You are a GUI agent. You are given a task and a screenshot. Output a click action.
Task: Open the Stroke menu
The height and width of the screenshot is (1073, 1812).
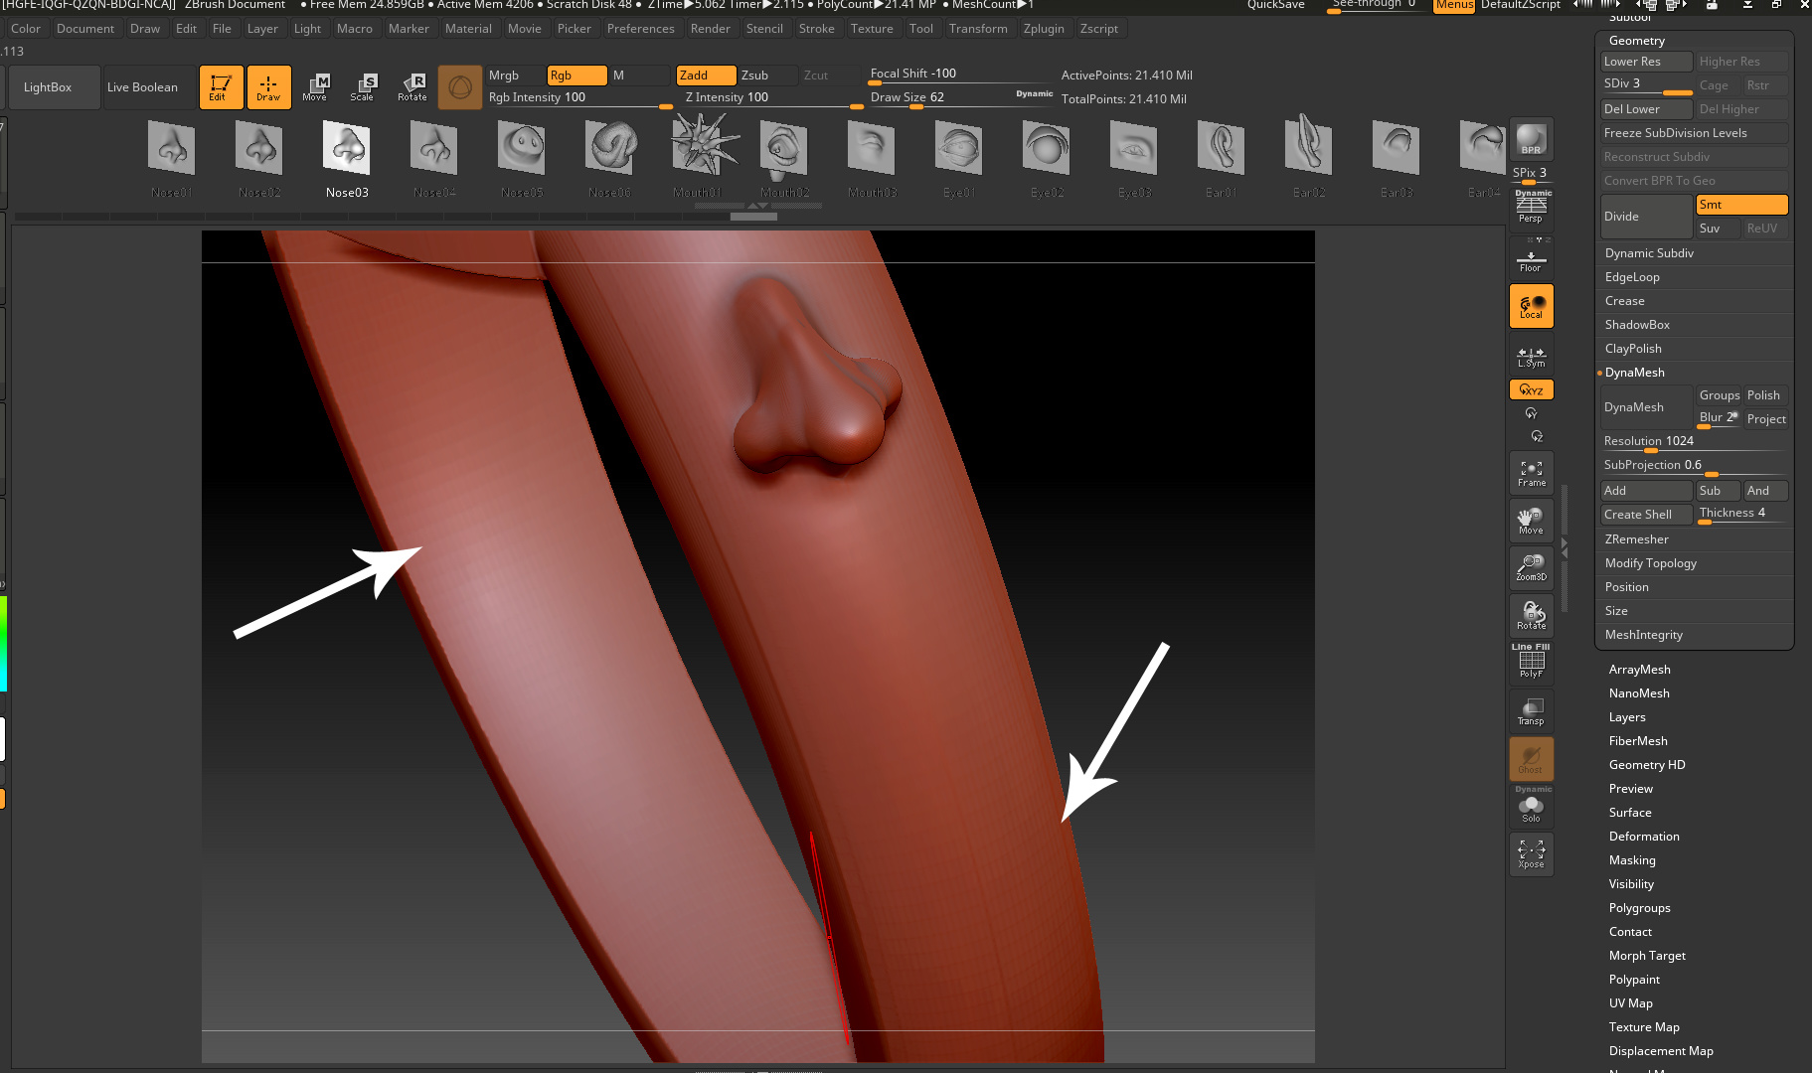point(816,29)
